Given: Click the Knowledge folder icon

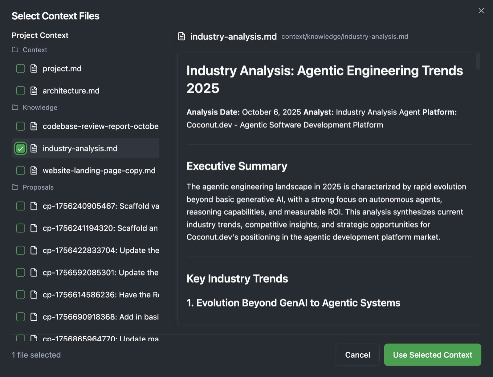Looking at the screenshot, I should click(x=15, y=107).
